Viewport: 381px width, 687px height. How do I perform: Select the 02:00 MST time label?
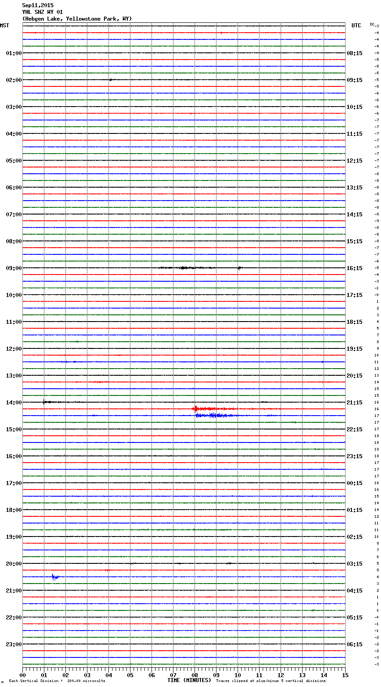(x=14, y=80)
